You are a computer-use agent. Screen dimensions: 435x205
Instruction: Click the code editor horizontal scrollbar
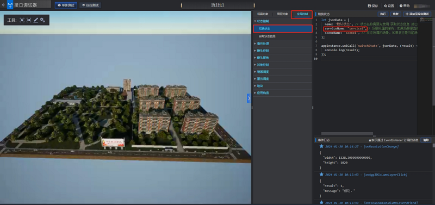(347, 133)
